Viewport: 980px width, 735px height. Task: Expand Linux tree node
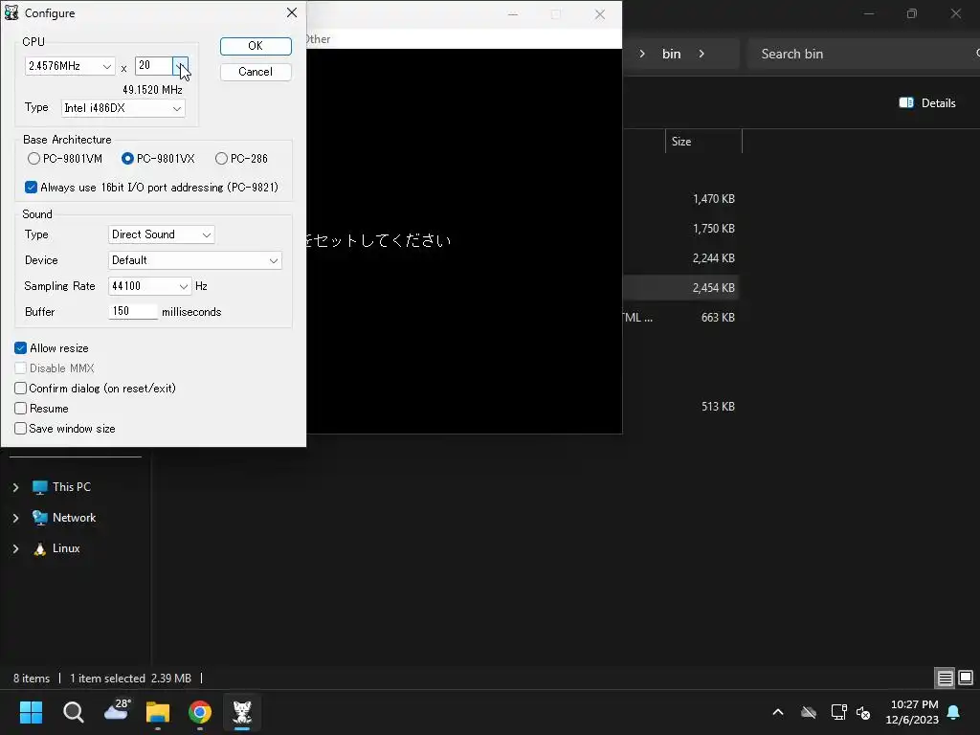click(x=15, y=548)
